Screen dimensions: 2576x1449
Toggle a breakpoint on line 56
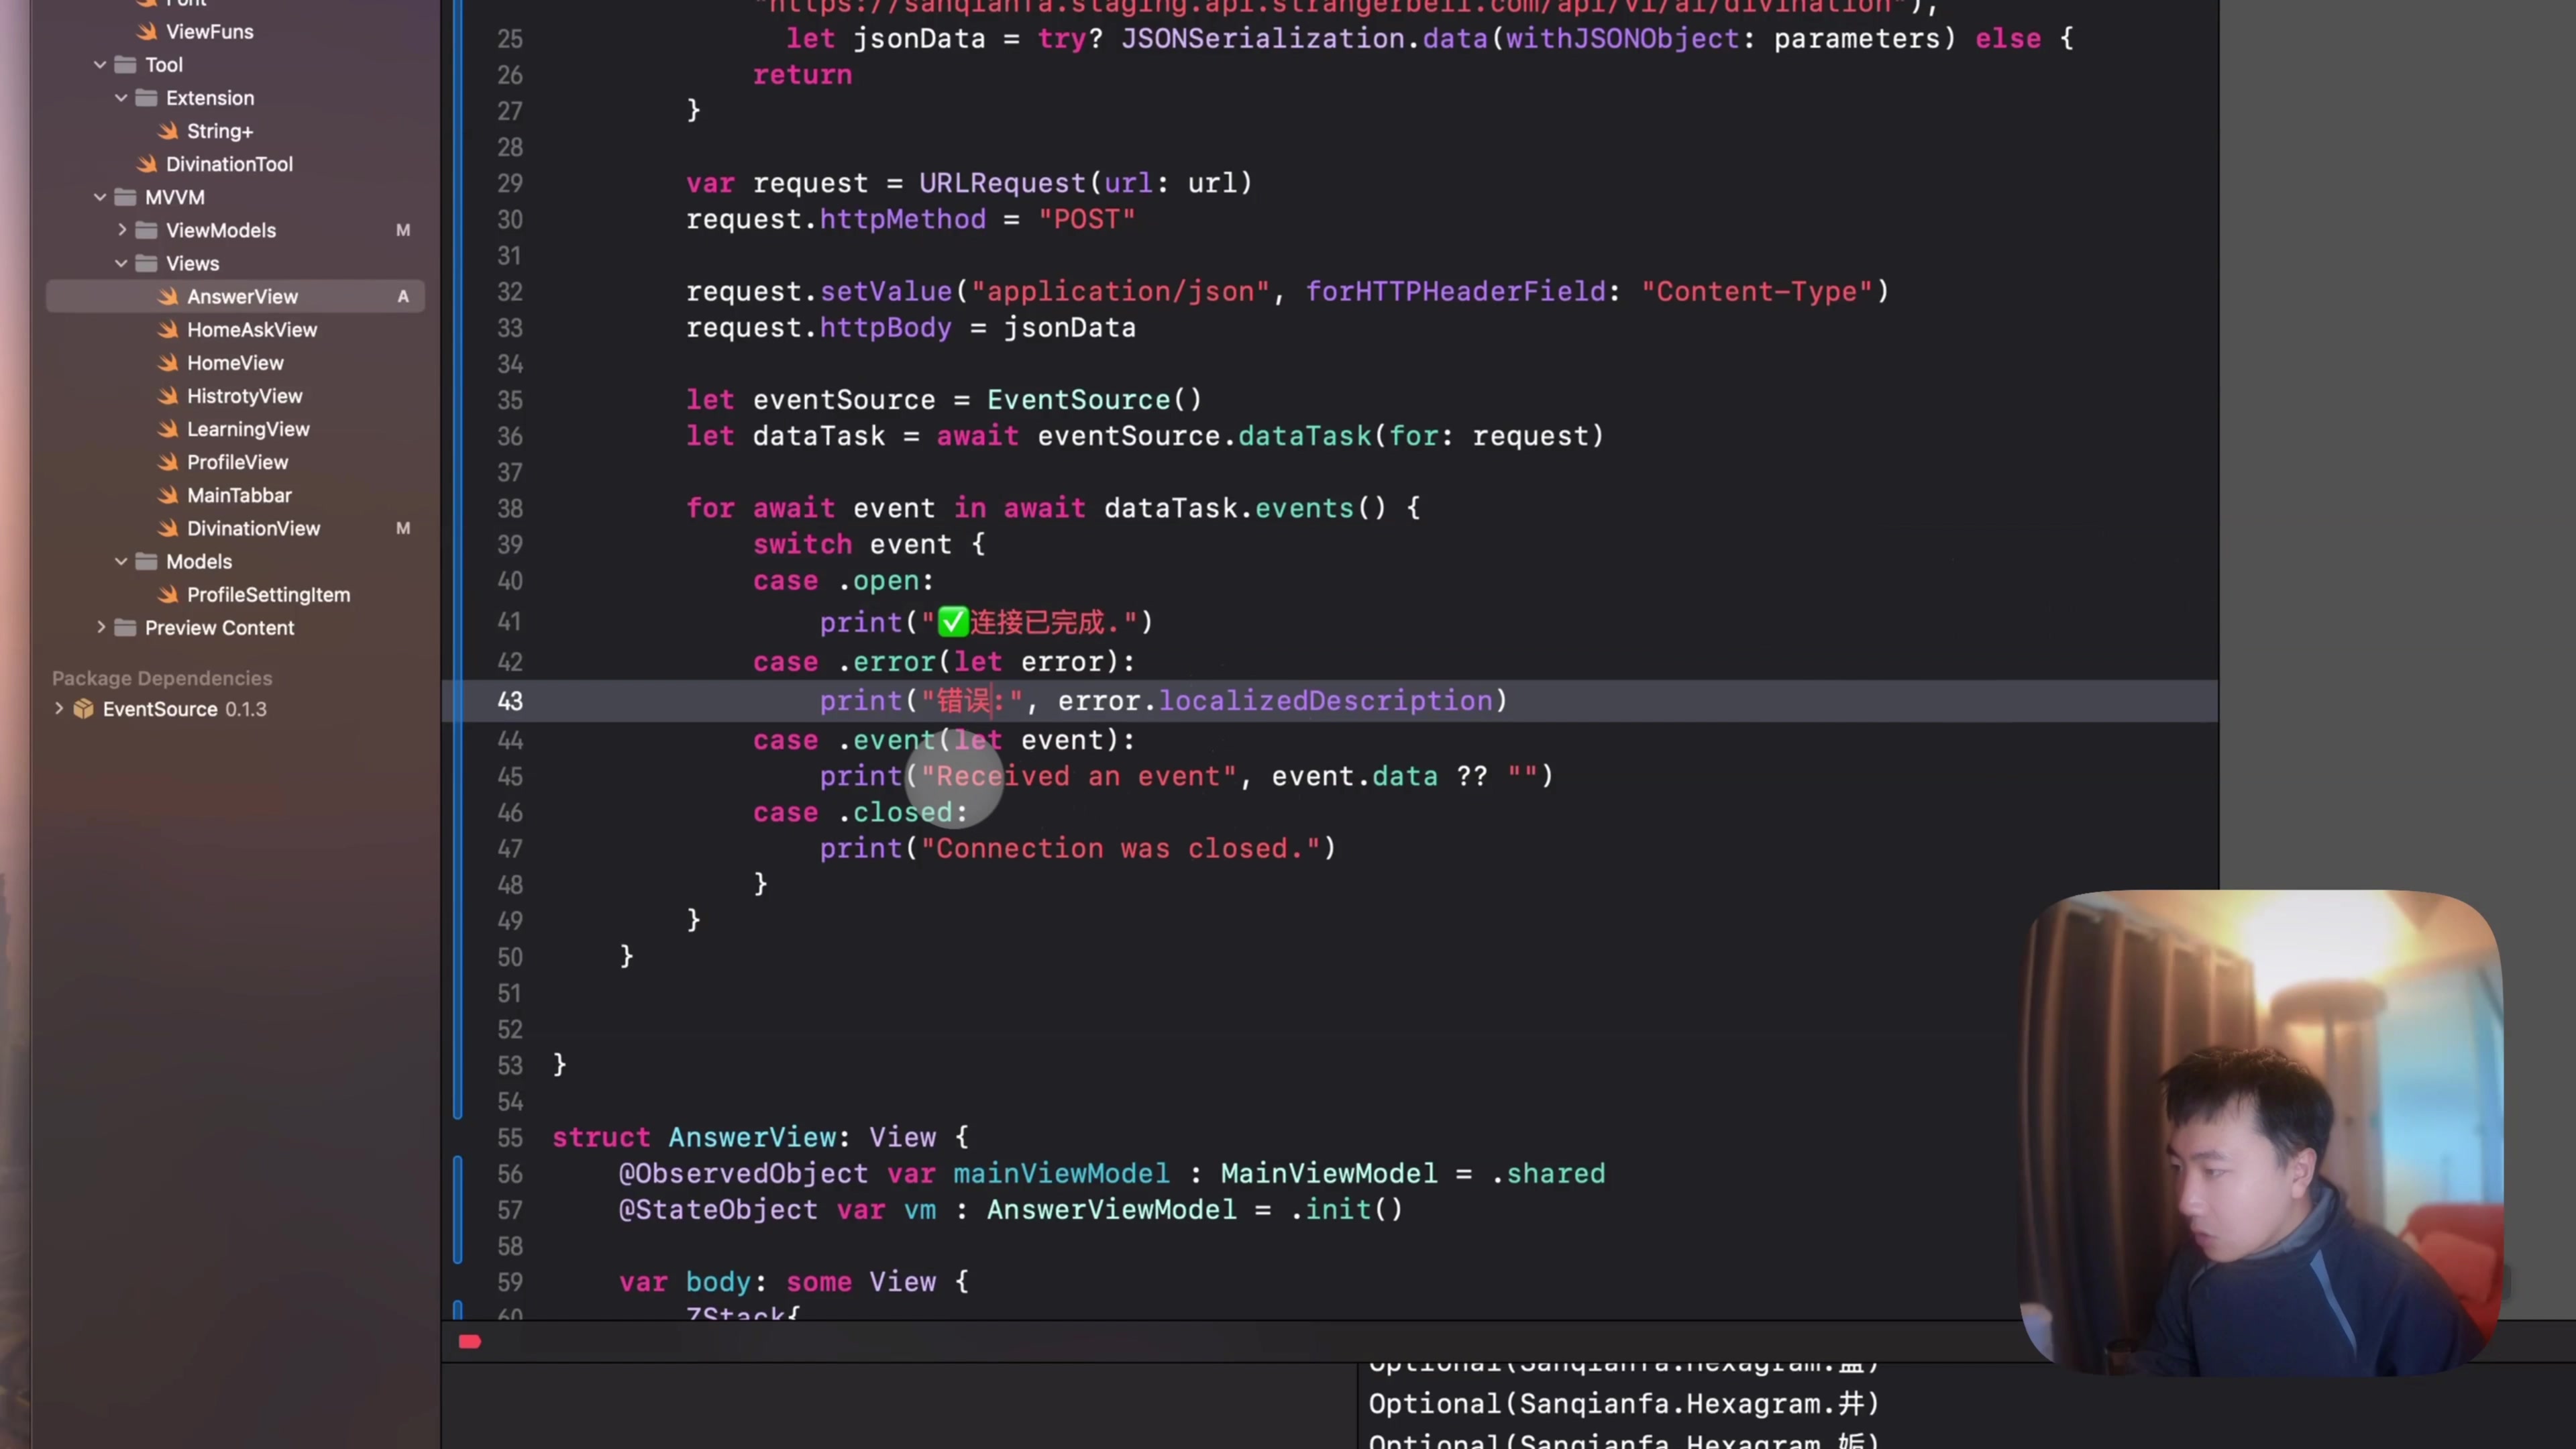pyautogui.click(x=510, y=1173)
